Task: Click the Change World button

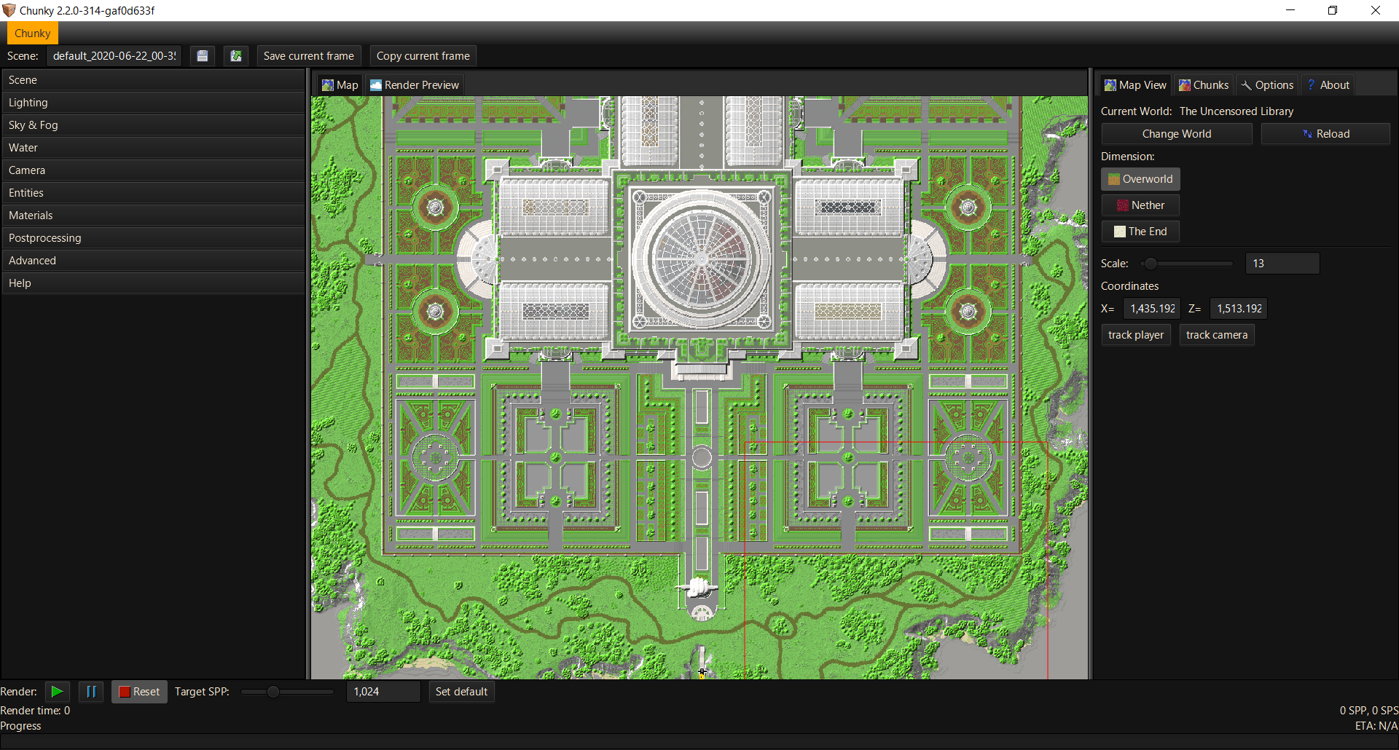Action: [1177, 134]
